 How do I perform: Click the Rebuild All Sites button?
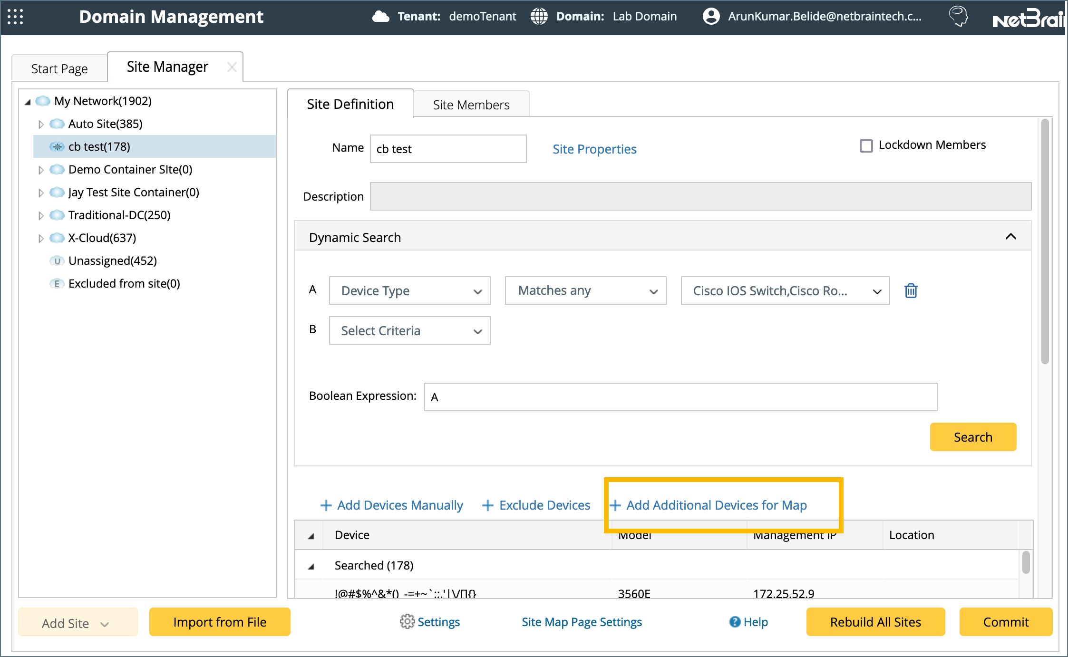pyautogui.click(x=875, y=622)
